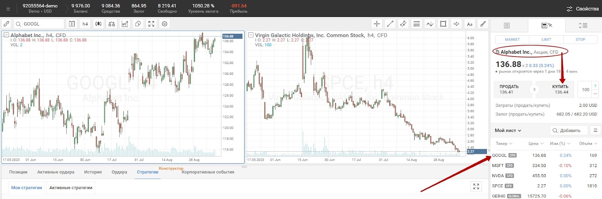The width and height of the screenshot is (602, 199).
Task: Click the quantity field showing 100
Action: click(585, 90)
